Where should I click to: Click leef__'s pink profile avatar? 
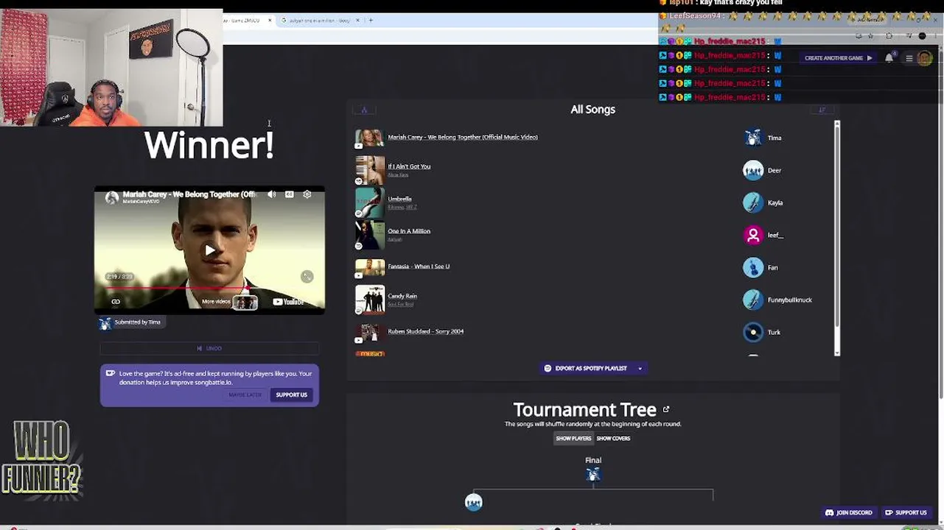tap(753, 235)
